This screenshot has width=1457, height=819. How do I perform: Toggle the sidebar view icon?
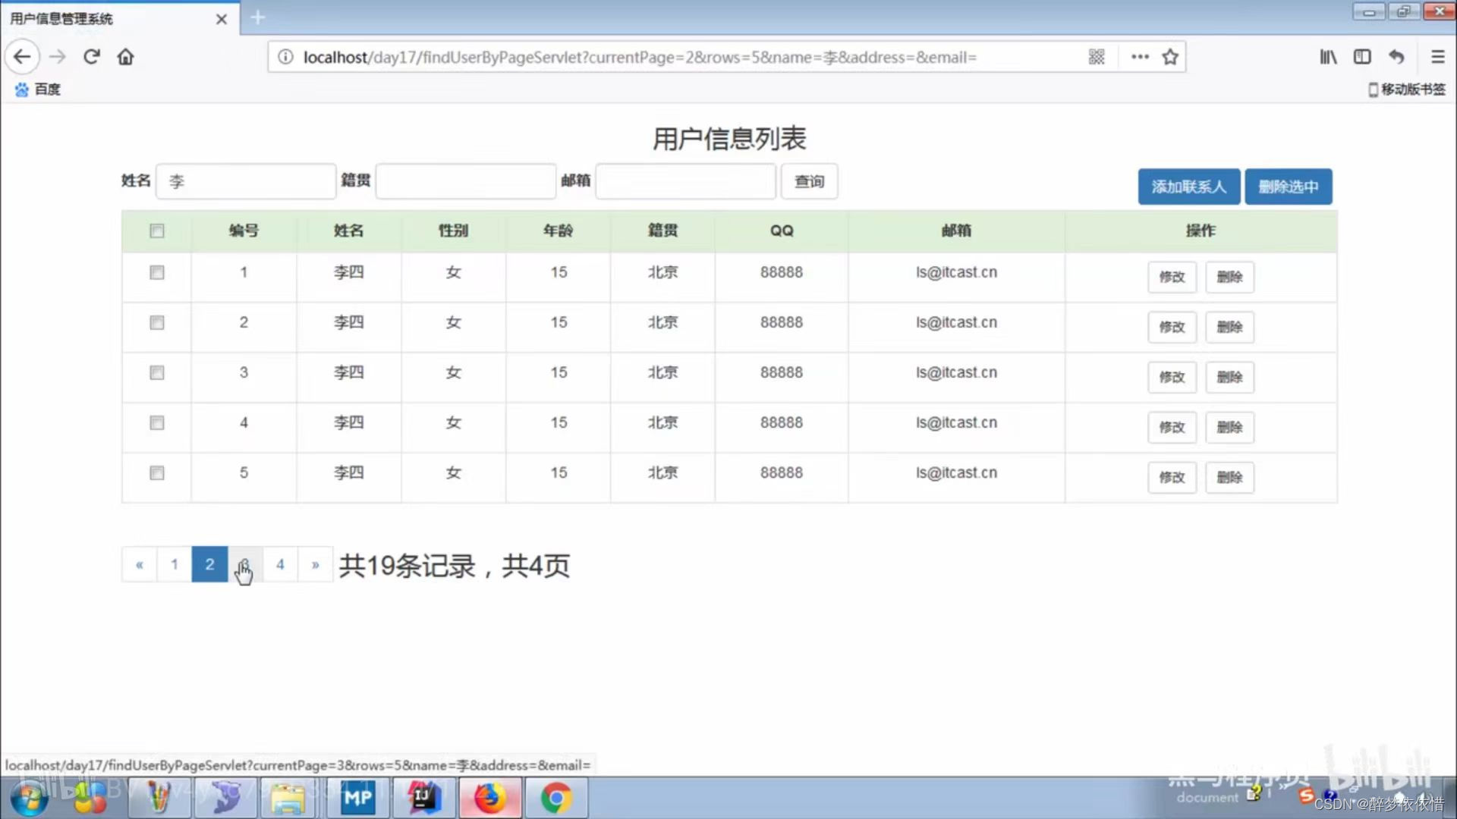click(1362, 57)
